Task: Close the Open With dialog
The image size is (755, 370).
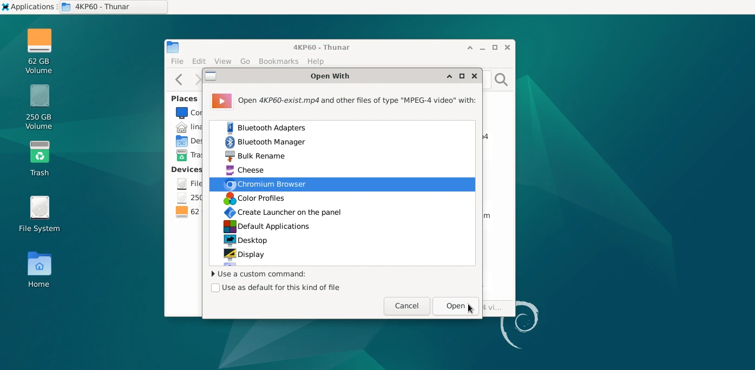Action: tap(474, 76)
